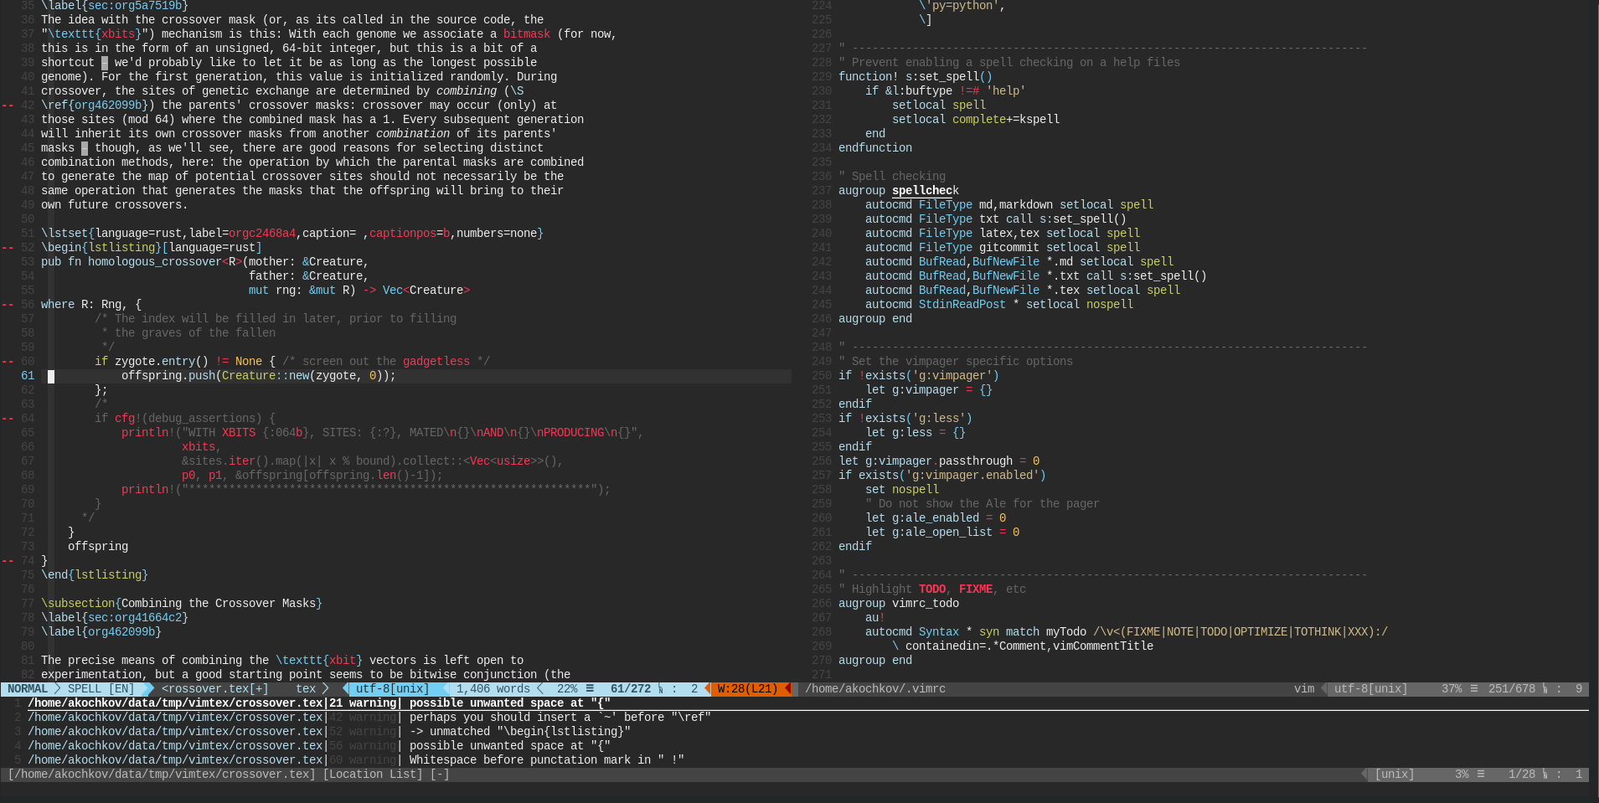The height and width of the screenshot is (803, 1599).
Task: Click the utf-8[unix] encoding segment for crossover.tex
Action: (x=394, y=688)
